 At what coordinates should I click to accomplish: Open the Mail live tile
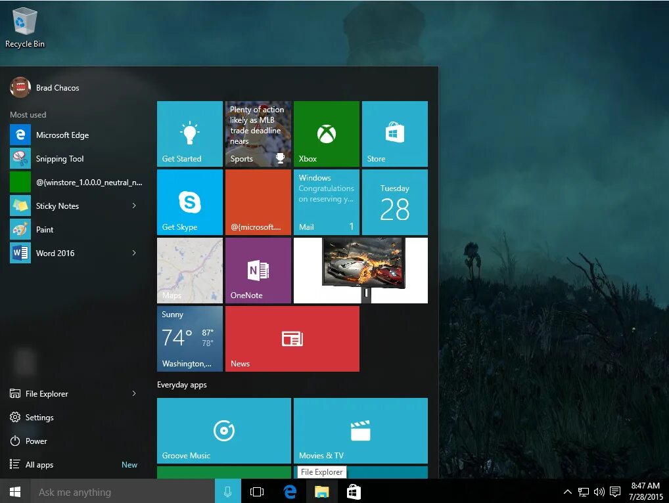coord(327,202)
